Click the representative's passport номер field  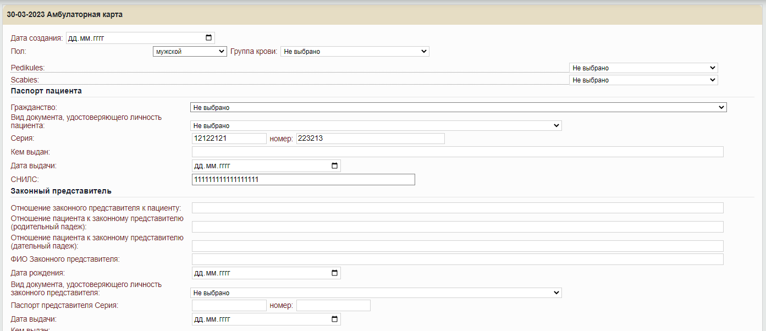333,306
